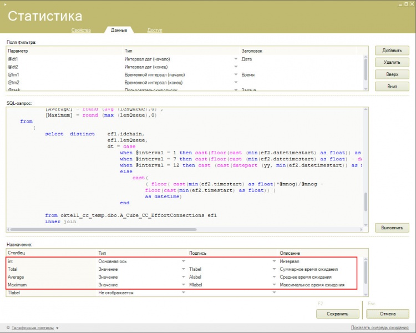Viewport: 416px width, 333px height.
Task: Click the Телефонные системы link
Action: 32,328
